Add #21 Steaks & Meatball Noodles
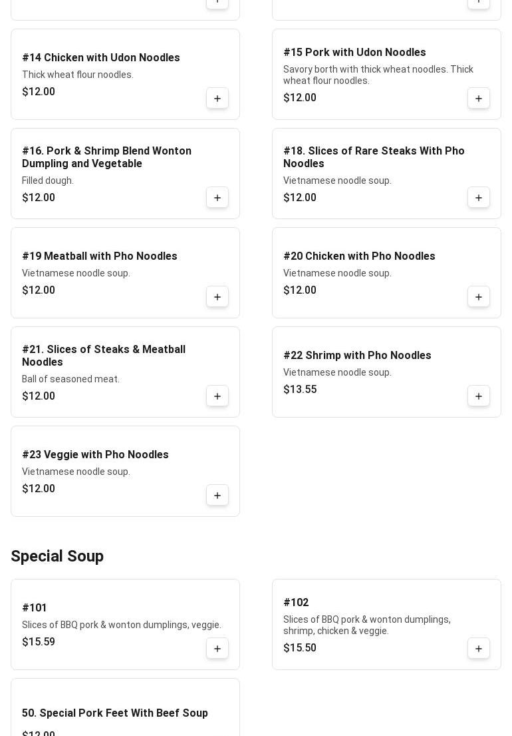 [x=217, y=396]
